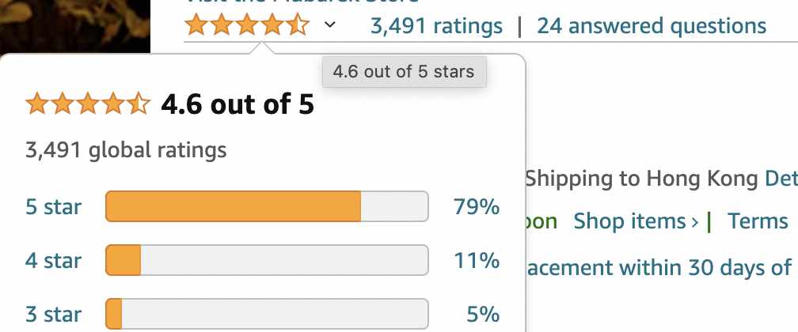Open the 24 answered questions link

(x=652, y=26)
